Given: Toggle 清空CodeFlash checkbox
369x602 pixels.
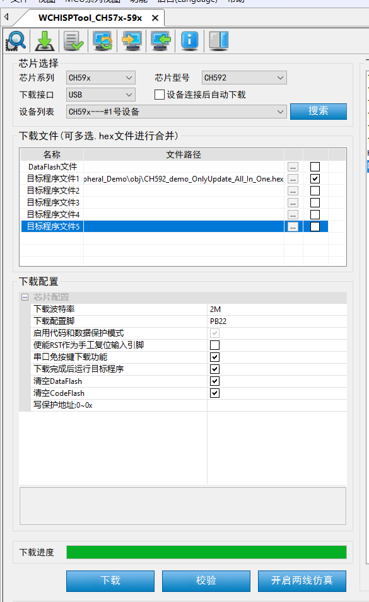Looking at the screenshot, I should click(x=214, y=393).
